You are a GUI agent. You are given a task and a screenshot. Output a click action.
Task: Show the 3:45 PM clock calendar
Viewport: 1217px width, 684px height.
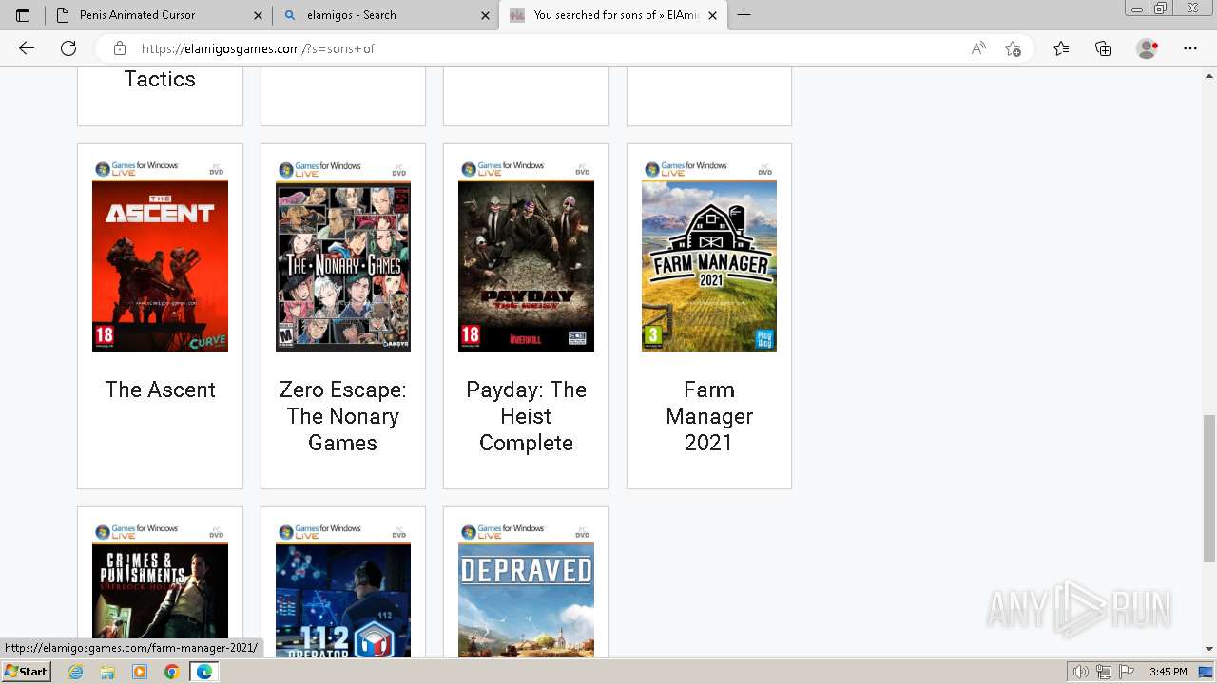point(1168,672)
